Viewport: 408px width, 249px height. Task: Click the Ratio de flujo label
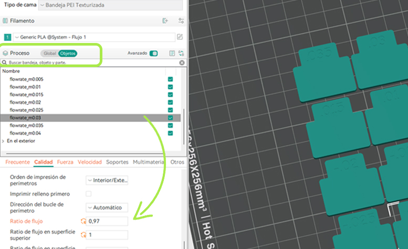click(x=26, y=221)
